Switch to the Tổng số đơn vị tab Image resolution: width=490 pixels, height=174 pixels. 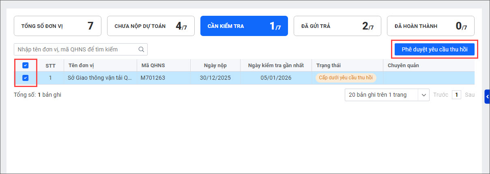coord(58,26)
